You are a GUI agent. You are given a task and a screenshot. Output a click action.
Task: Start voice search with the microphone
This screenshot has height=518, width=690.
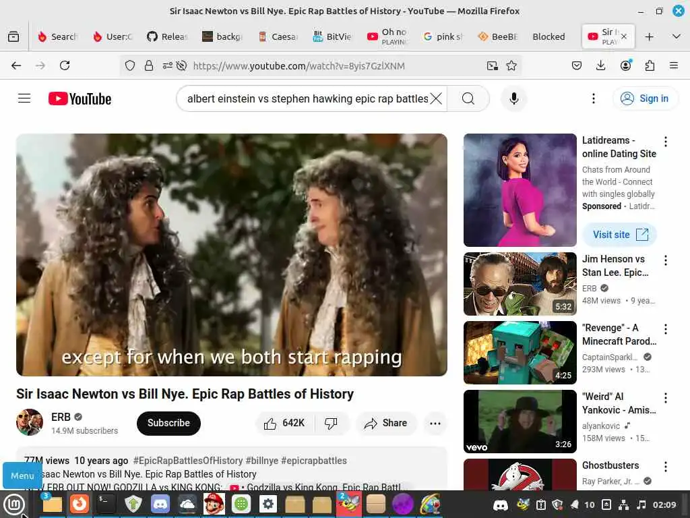tap(513, 98)
